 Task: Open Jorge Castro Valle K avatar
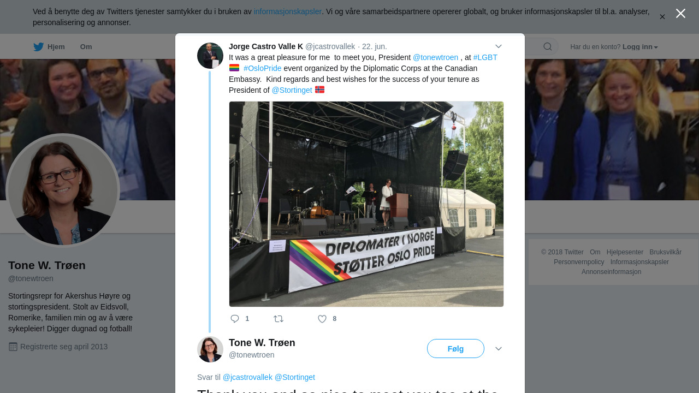[x=210, y=56]
